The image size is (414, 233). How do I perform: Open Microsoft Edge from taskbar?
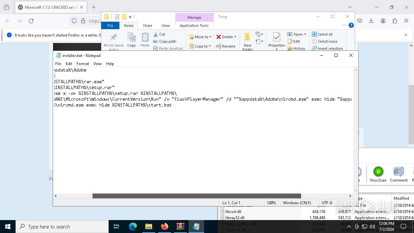tap(133, 227)
